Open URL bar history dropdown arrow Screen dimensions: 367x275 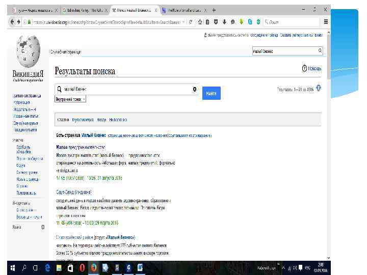(x=183, y=22)
